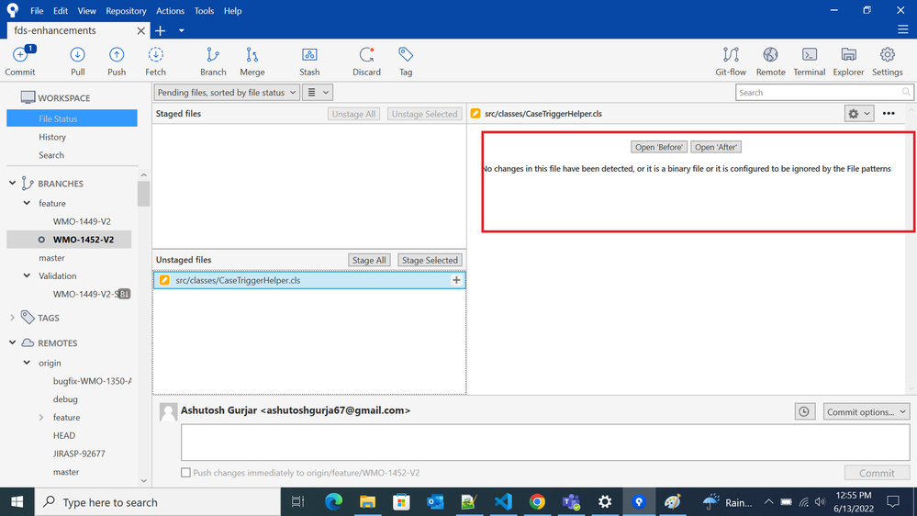The image size is (917, 516).
Task: Select the unstaged file src/classes/CaseTriggerHelper.cls
Action: pyautogui.click(x=309, y=280)
